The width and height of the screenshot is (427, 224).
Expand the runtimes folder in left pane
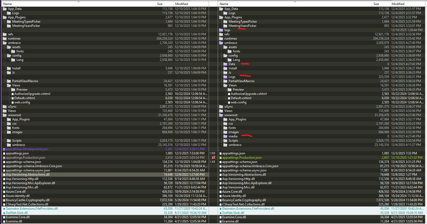(5, 39)
